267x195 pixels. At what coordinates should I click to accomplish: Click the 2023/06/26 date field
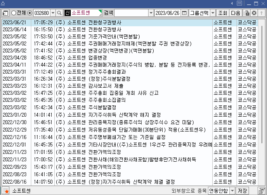click(x=168, y=13)
